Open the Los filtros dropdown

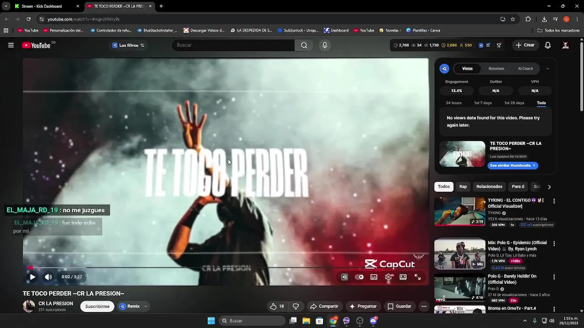[x=128, y=45]
